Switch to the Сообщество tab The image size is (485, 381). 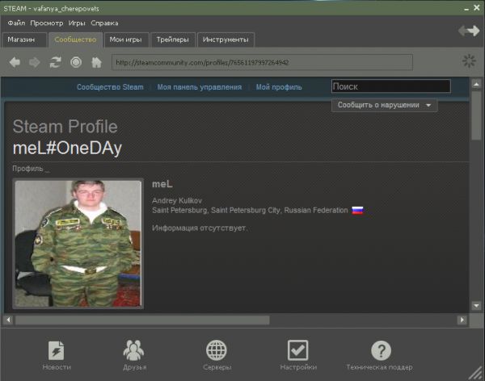[75, 40]
